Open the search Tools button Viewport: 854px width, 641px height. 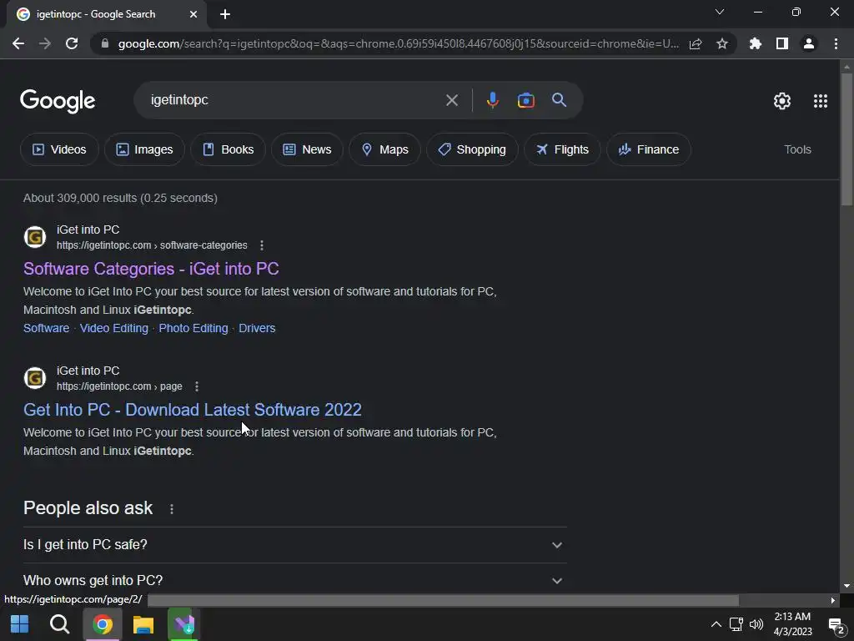(797, 149)
